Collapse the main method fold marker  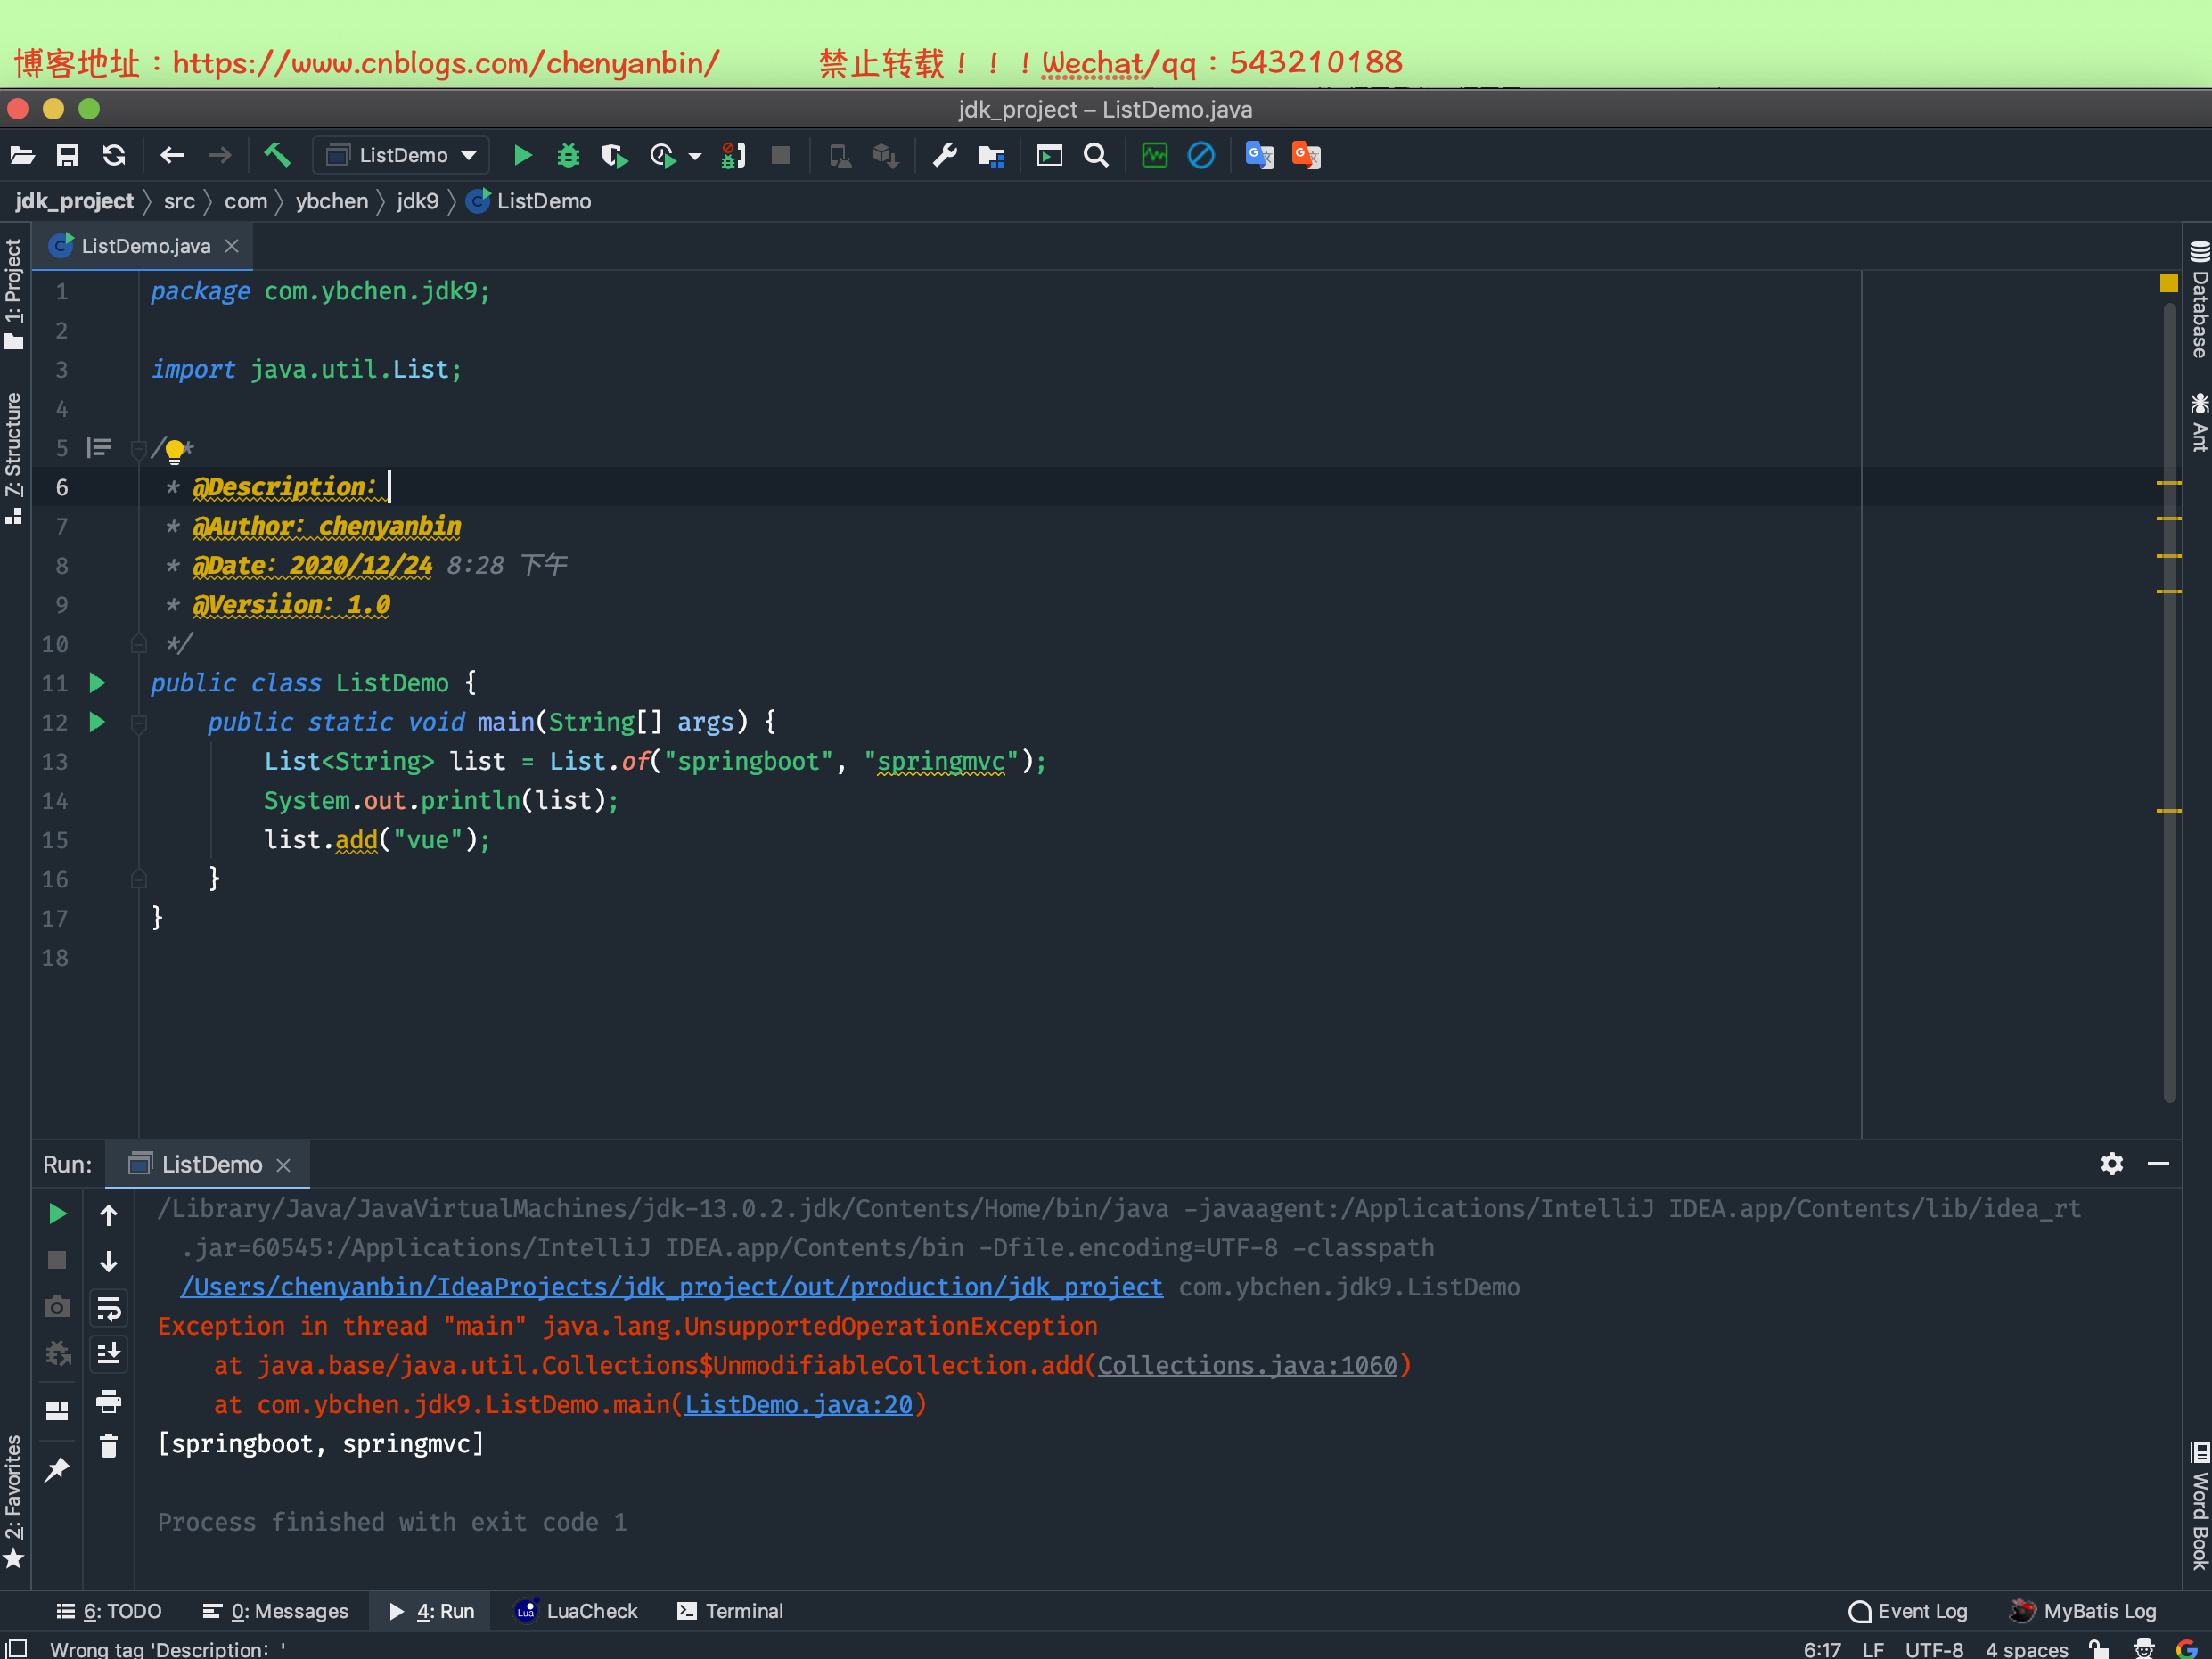coord(139,723)
